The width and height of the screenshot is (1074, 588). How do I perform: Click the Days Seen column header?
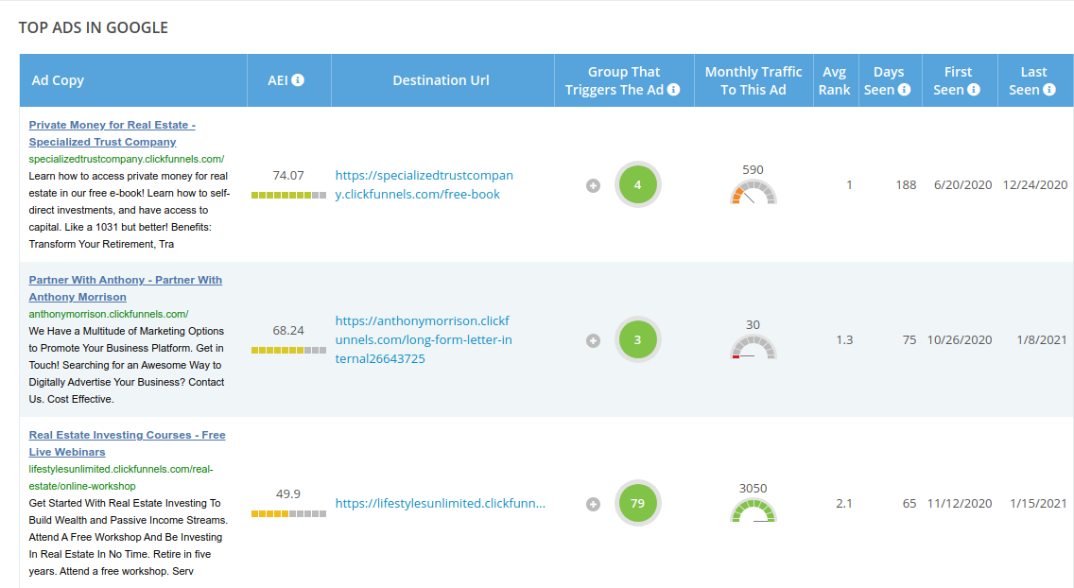tap(889, 80)
